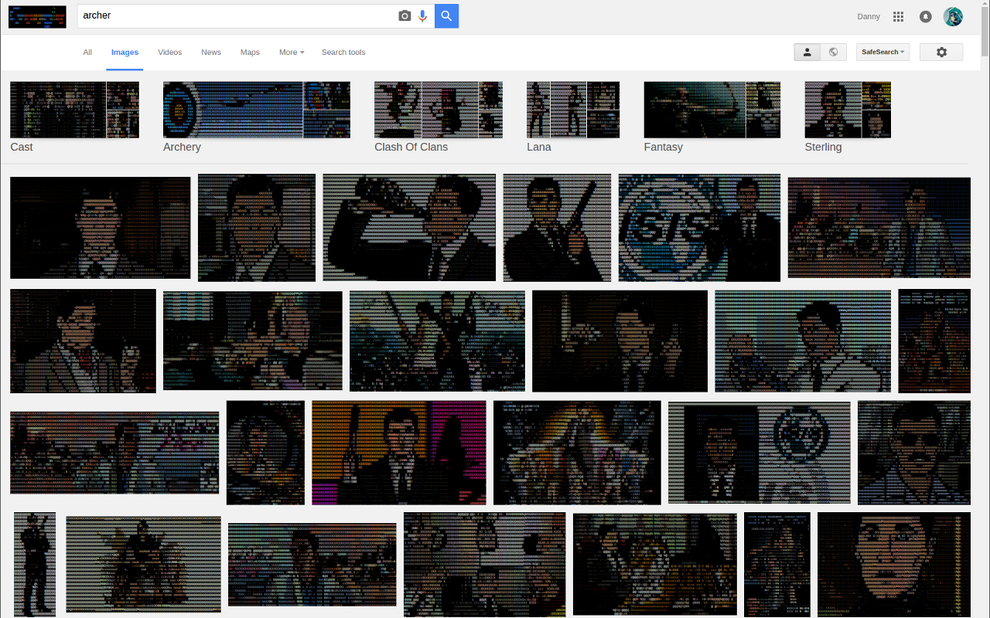Viewport: 990px width, 618px height.
Task: Switch to the News tab
Action: (211, 53)
